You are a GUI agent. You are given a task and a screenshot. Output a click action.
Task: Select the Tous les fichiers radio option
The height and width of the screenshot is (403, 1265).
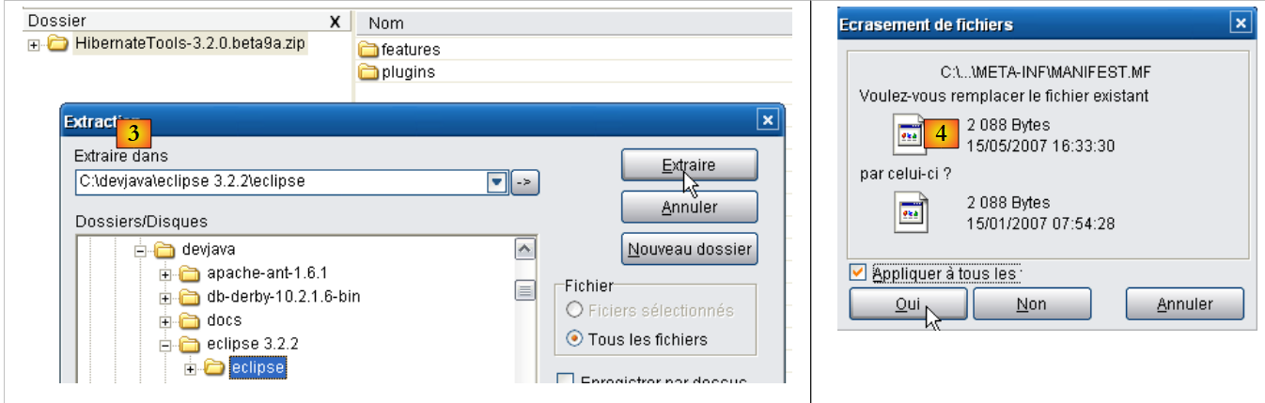pyautogui.click(x=575, y=339)
